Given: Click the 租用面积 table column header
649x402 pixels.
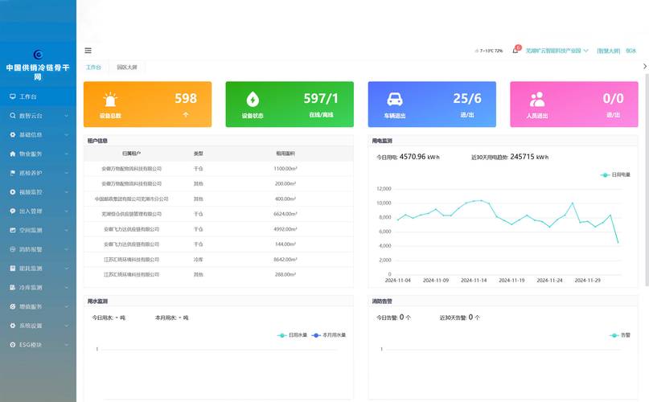Looking at the screenshot, I should tap(285, 154).
